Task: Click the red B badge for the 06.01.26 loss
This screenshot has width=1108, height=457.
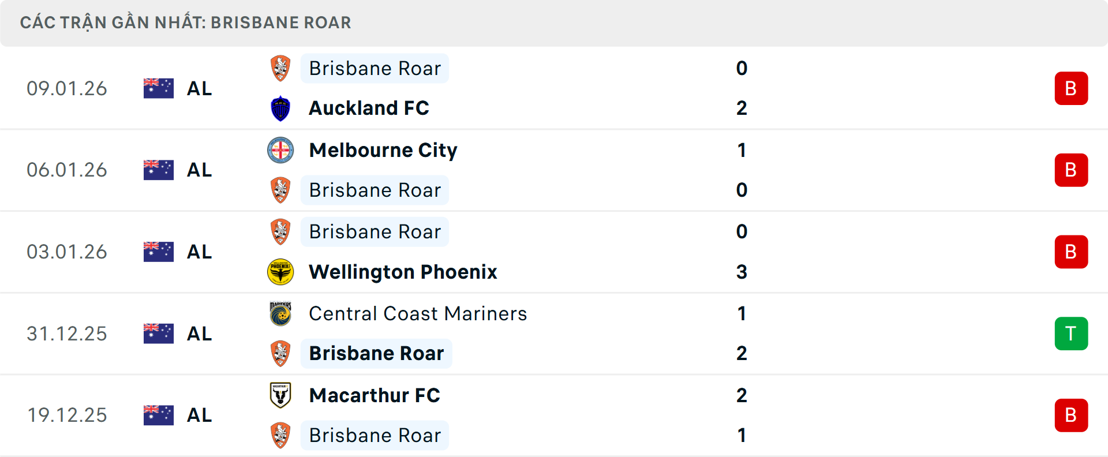Action: pyautogui.click(x=1071, y=170)
